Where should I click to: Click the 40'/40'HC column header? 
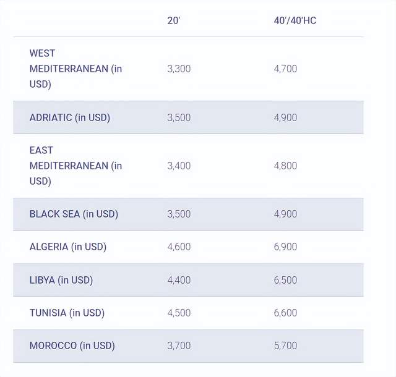coord(295,20)
